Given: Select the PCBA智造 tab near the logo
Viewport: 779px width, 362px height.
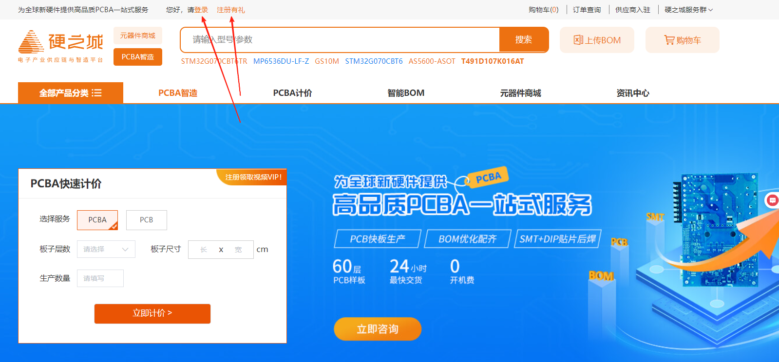Looking at the screenshot, I should coord(138,57).
